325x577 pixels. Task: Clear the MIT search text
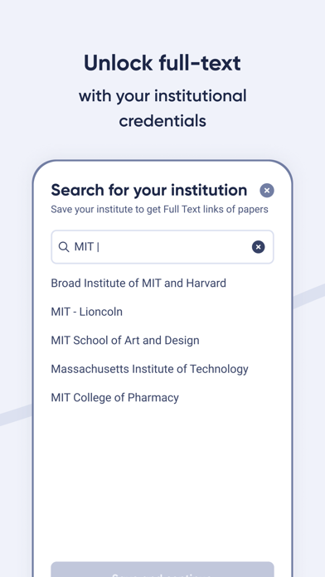(x=258, y=247)
